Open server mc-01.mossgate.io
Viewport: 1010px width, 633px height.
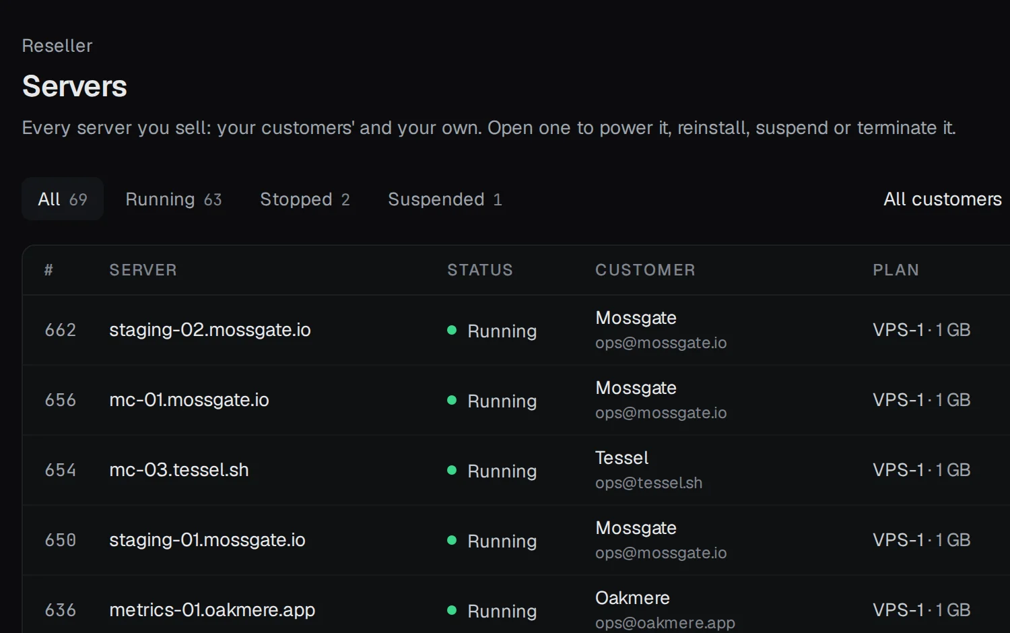[189, 400]
